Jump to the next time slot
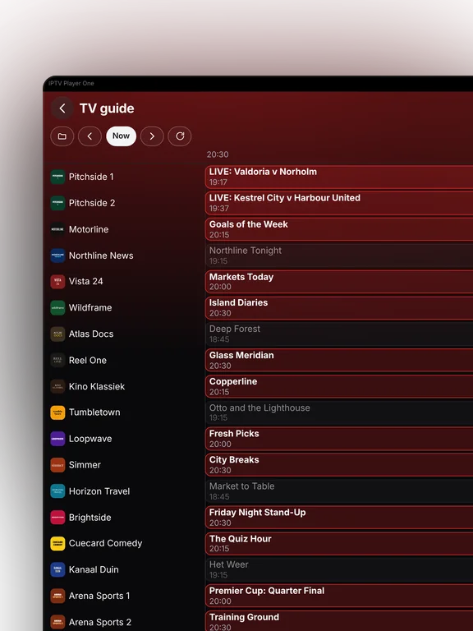Image resolution: width=473 pixels, height=631 pixels. point(152,136)
